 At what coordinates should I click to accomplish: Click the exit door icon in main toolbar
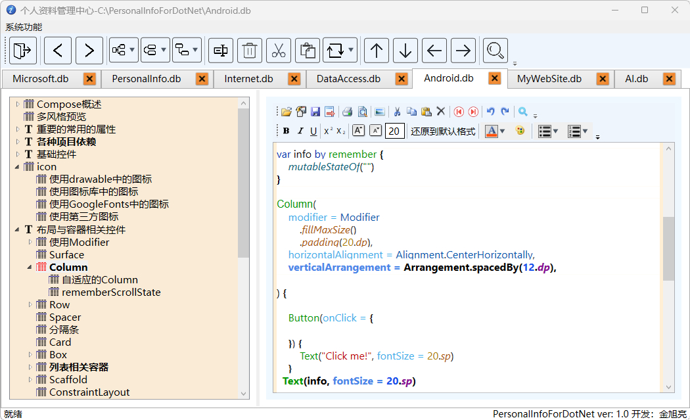(22, 51)
